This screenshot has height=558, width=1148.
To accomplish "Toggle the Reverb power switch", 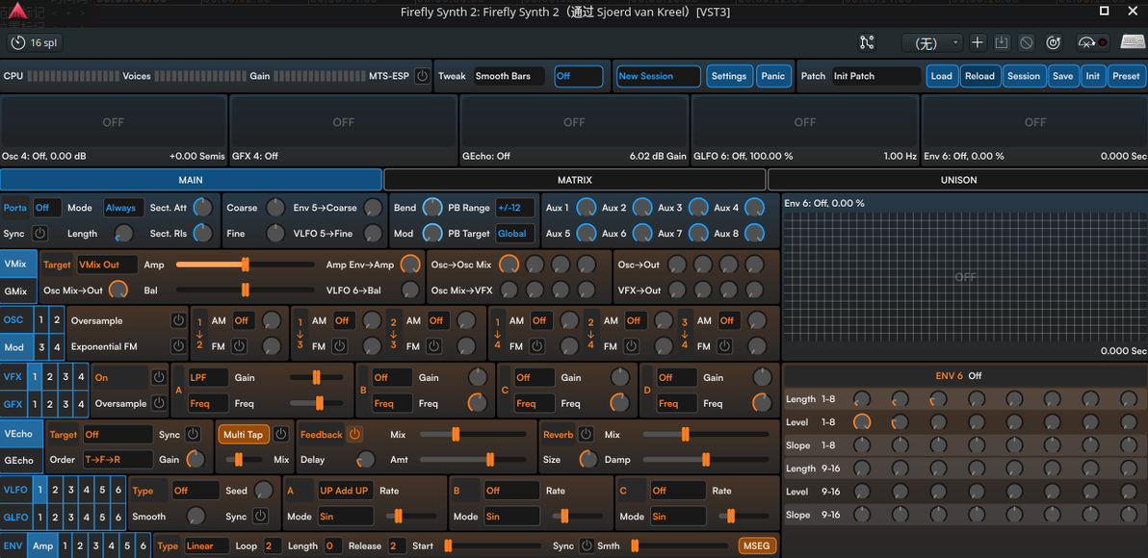I will pos(586,435).
